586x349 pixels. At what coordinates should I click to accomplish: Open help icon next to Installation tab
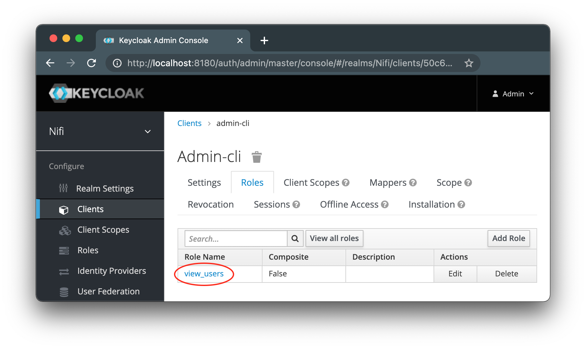tap(461, 204)
